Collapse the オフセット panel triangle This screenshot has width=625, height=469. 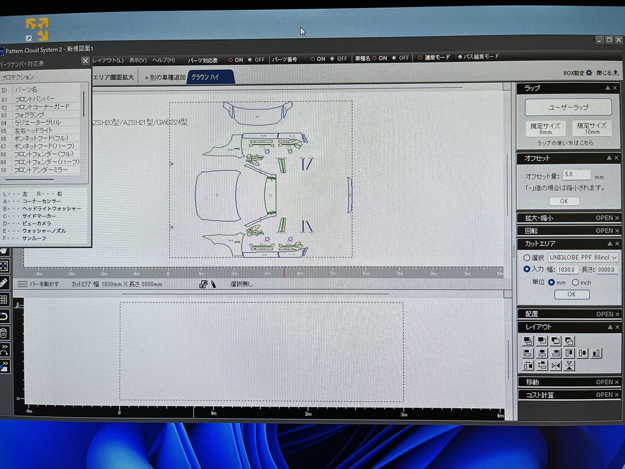(609, 158)
